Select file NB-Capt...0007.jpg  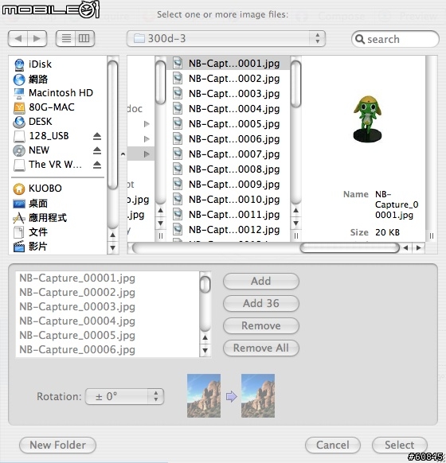coord(228,154)
